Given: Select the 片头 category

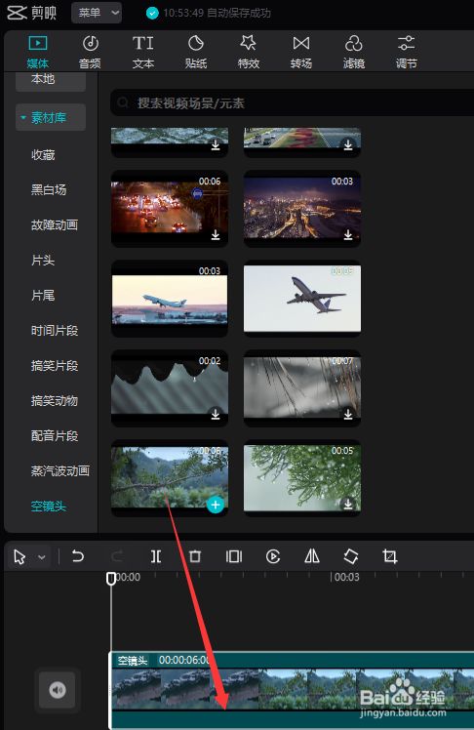Looking at the screenshot, I should 43,260.
